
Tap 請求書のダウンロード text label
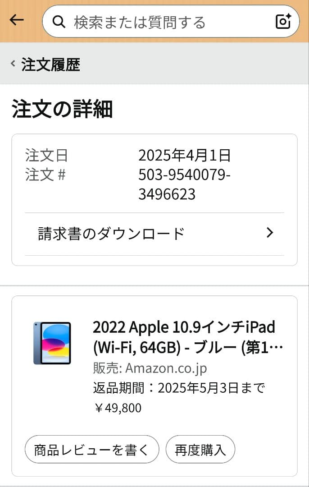click(110, 233)
